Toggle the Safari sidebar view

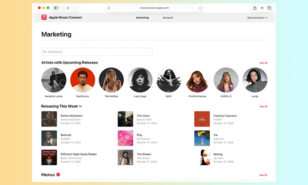tap(56, 8)
